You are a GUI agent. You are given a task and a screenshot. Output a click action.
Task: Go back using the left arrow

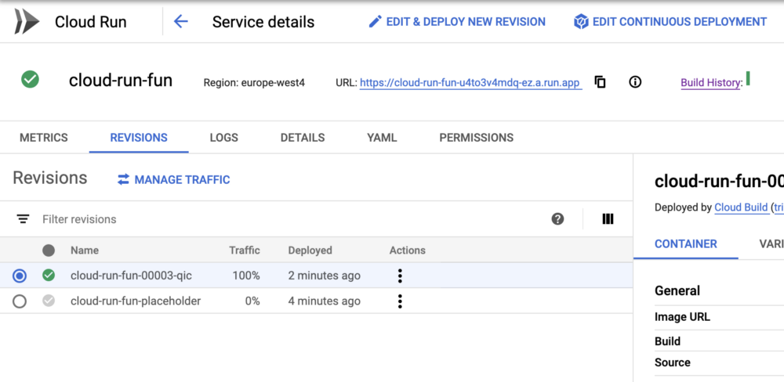click(181, 22)
